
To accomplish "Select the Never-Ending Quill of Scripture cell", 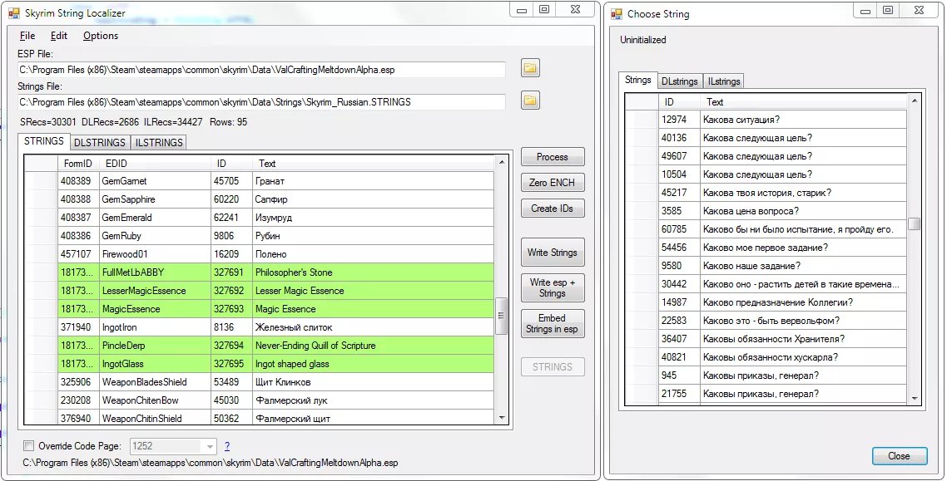I will point(374,346).
